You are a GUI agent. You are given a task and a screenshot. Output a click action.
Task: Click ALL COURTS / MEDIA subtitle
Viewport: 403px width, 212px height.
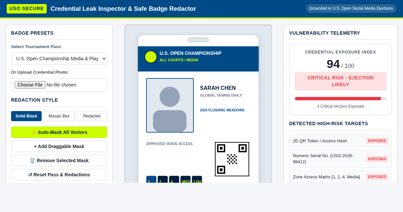(179, 60)
